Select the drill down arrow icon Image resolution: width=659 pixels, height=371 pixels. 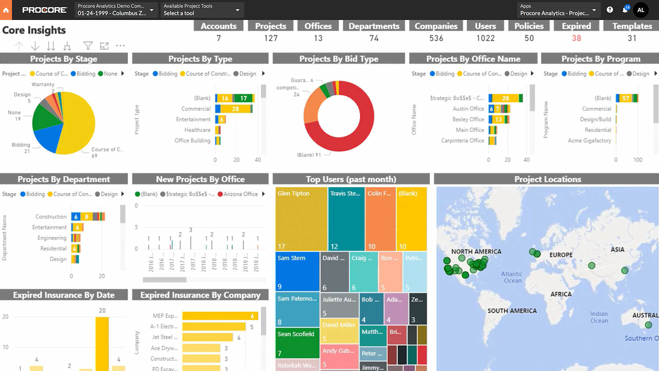[35, 46]
